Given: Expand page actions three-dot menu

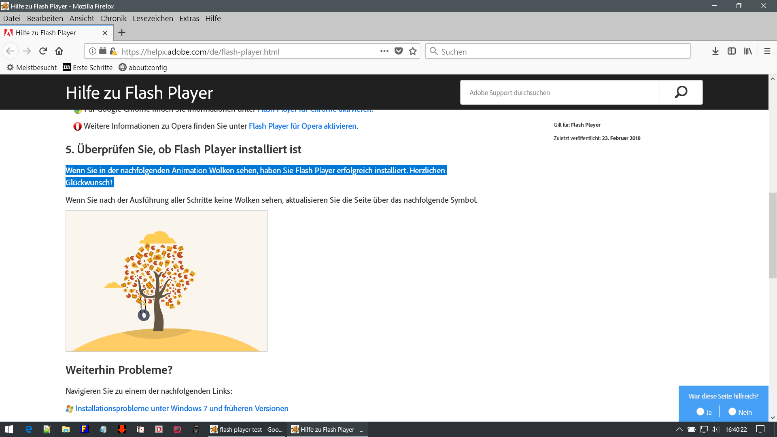Looking at the screenshot, I should (384, 51).
